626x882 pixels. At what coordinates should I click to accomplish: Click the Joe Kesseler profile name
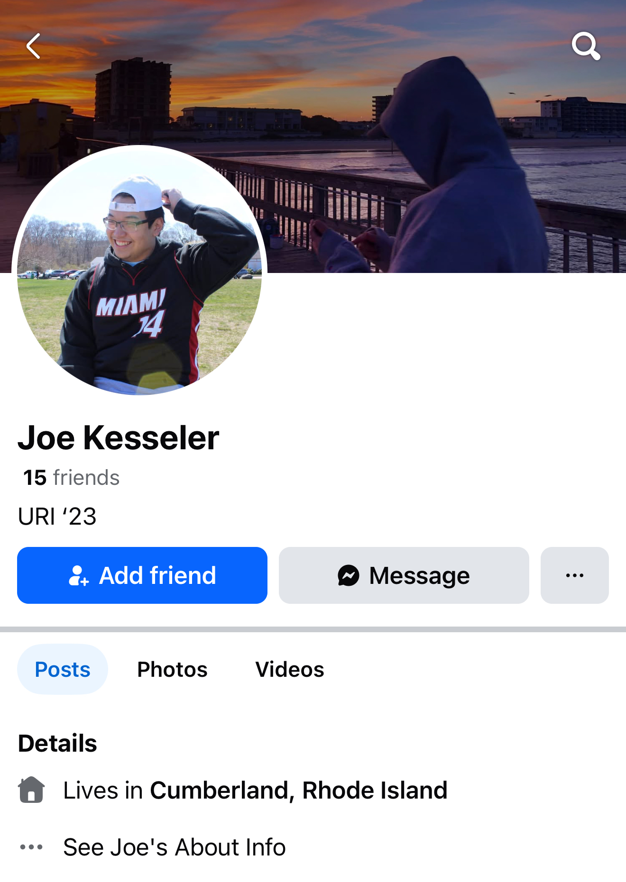(x=119, y=437)
